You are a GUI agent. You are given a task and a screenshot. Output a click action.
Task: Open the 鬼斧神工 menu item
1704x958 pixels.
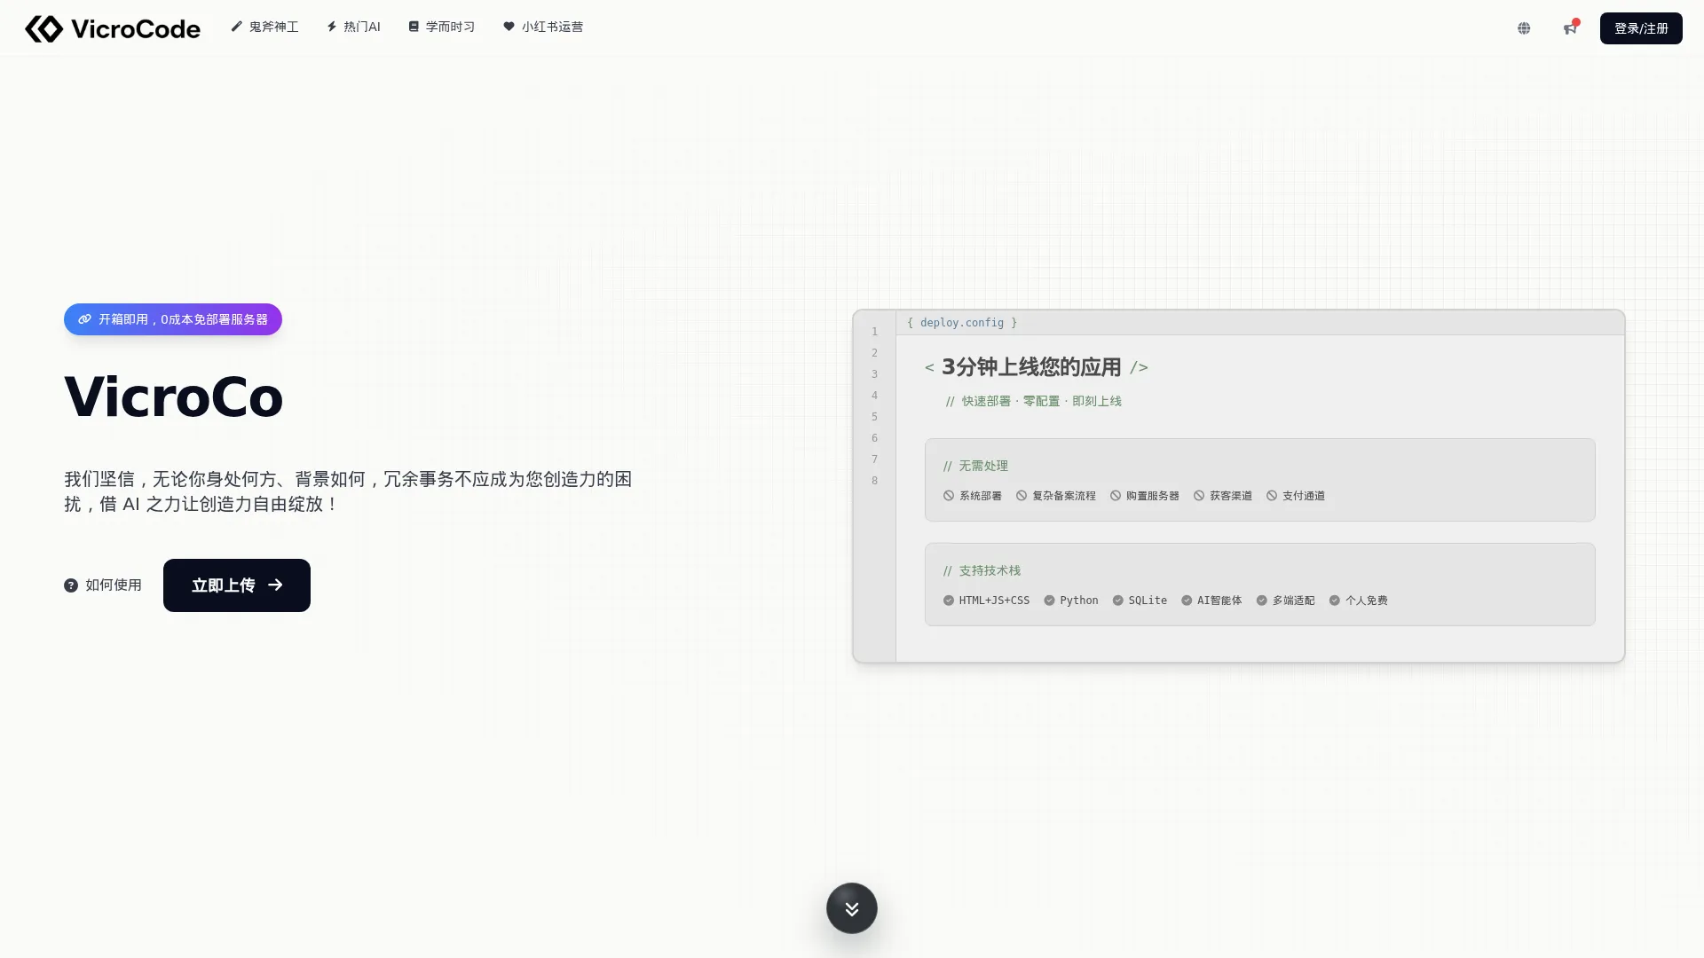(x=264, y=27)
